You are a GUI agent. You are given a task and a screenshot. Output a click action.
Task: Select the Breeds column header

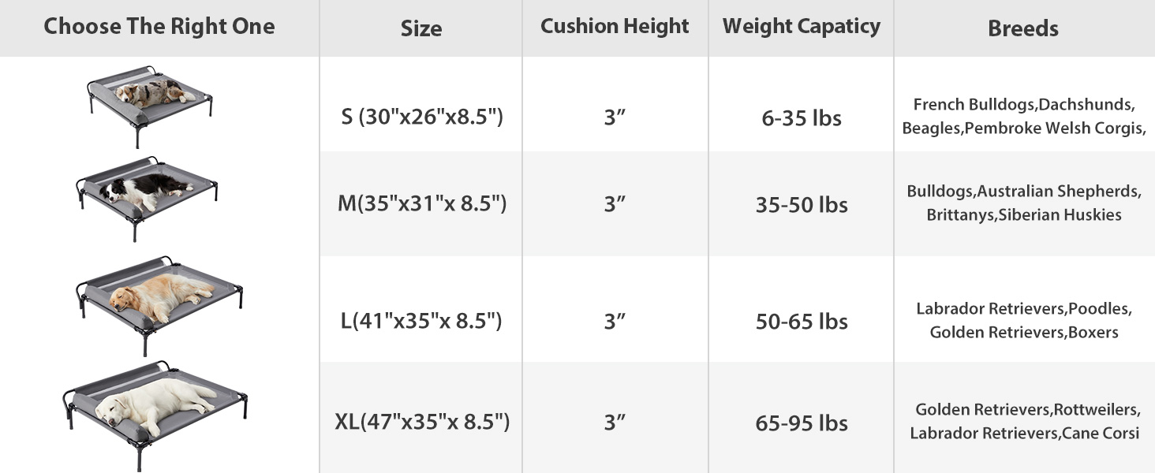(x=1022, y=28)
